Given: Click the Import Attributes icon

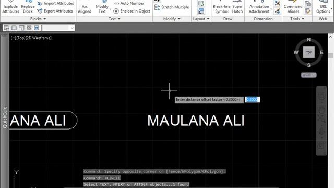Looking at the screenshot, I should 40,4.
